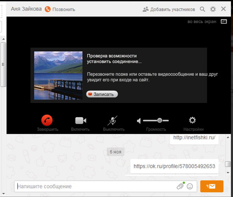Open the inetfishki.ru link
The image size is (233, 197).
pyautogui.click(x=194, y=137)
